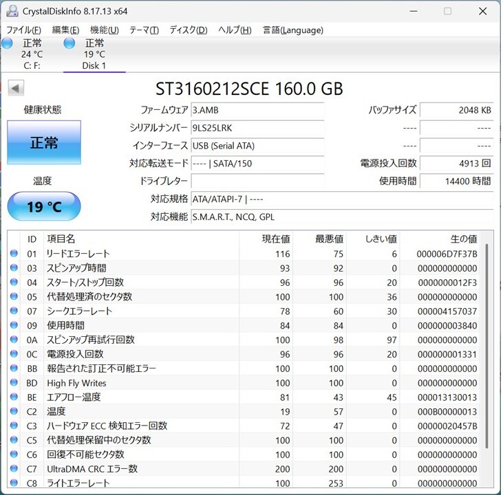Click raw value 000B00000013
The width and height of the screenshot is (503, 495).
point(447,412)
